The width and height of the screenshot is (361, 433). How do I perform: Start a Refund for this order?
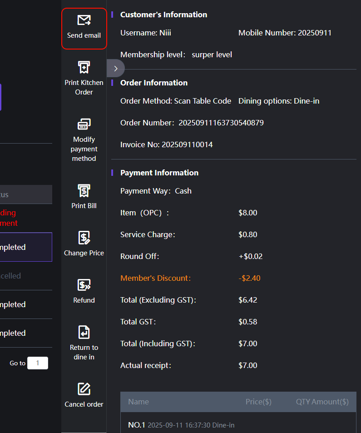pos(84,285)
